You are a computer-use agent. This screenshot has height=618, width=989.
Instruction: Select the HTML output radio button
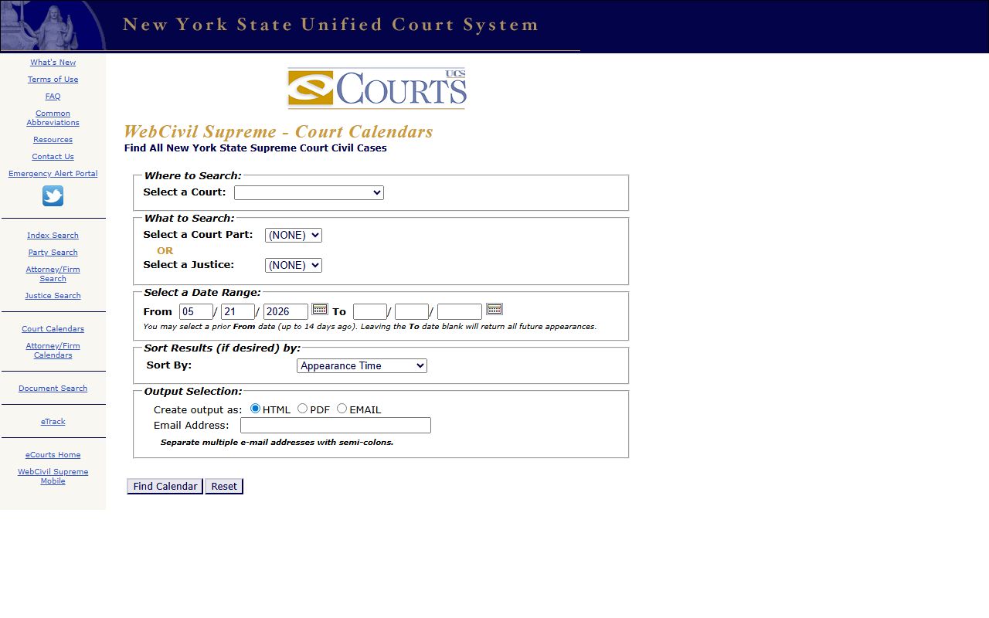pos(256,409)
